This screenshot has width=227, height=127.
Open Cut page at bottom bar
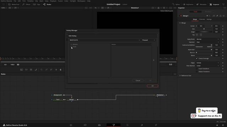pyautogui.click(x=85, y=125)
